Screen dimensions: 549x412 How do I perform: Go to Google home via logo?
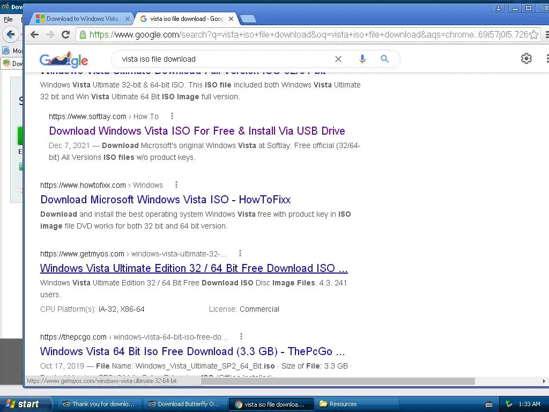pos(64,60)
